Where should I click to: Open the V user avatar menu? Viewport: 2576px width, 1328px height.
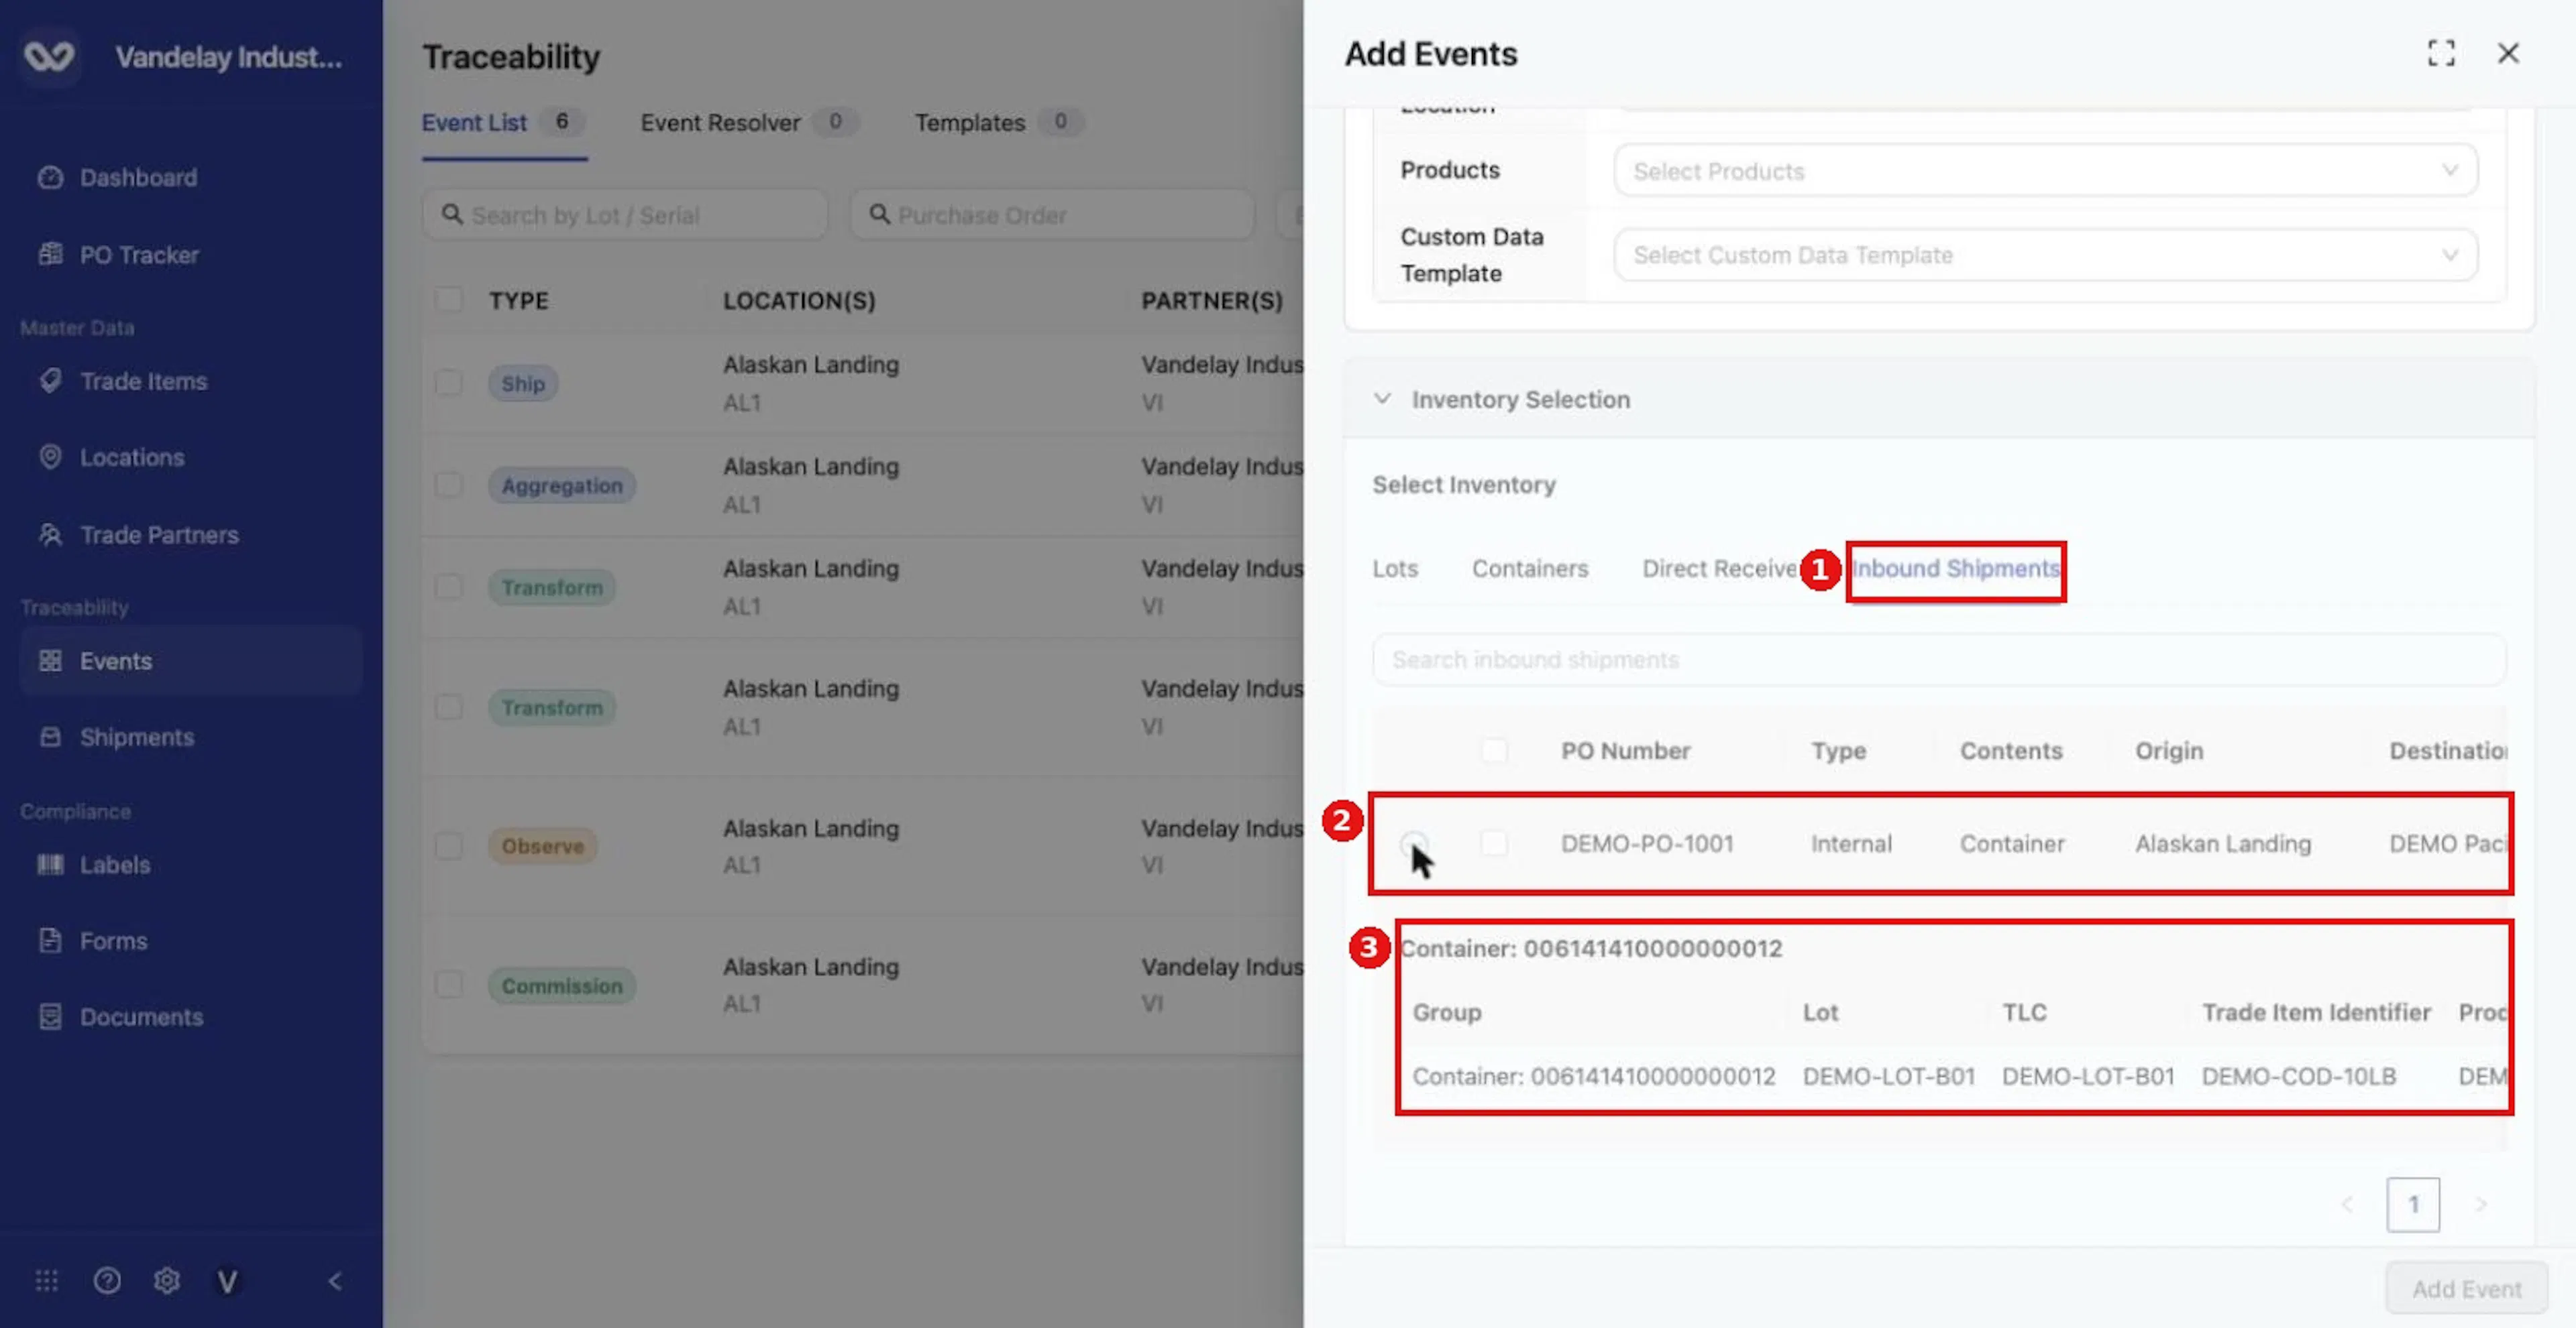tap(227, 1281)
